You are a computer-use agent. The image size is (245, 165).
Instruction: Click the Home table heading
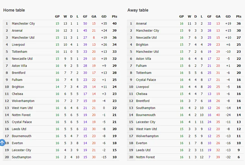point(14,10)
